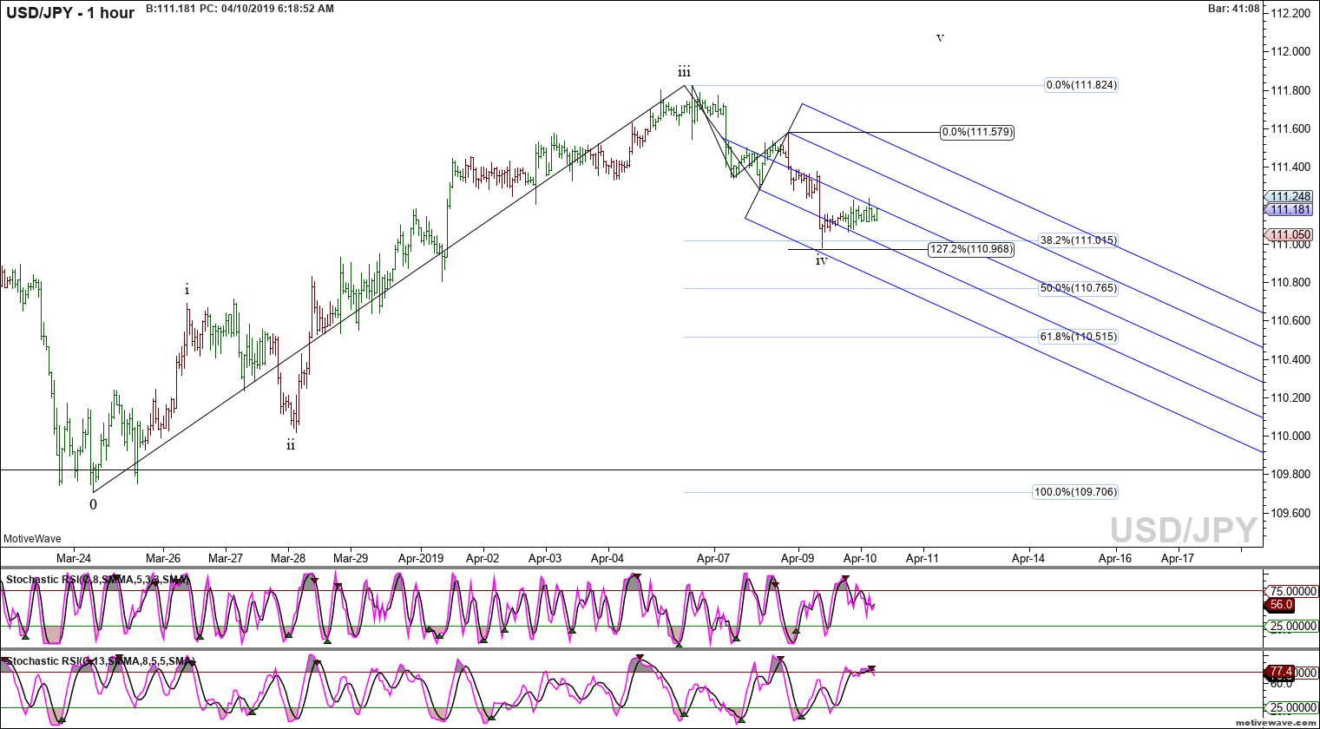
Task: Click the Apr-03 date on time axis
Action: pyautogui.click(x=545, y=558)
